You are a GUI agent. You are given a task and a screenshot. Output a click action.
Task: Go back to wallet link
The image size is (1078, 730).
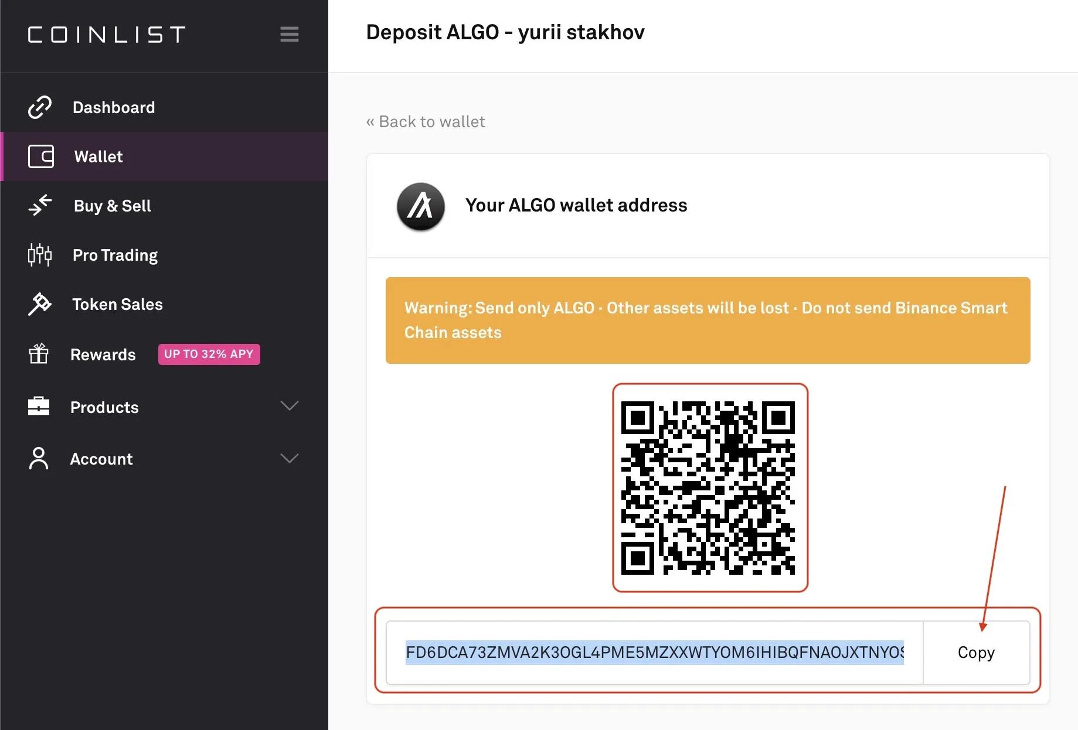point(426,121)
